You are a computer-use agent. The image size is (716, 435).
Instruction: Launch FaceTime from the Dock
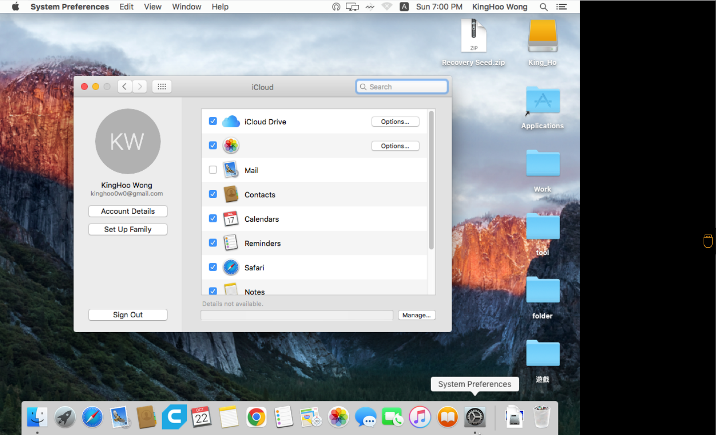pos(393,417)
